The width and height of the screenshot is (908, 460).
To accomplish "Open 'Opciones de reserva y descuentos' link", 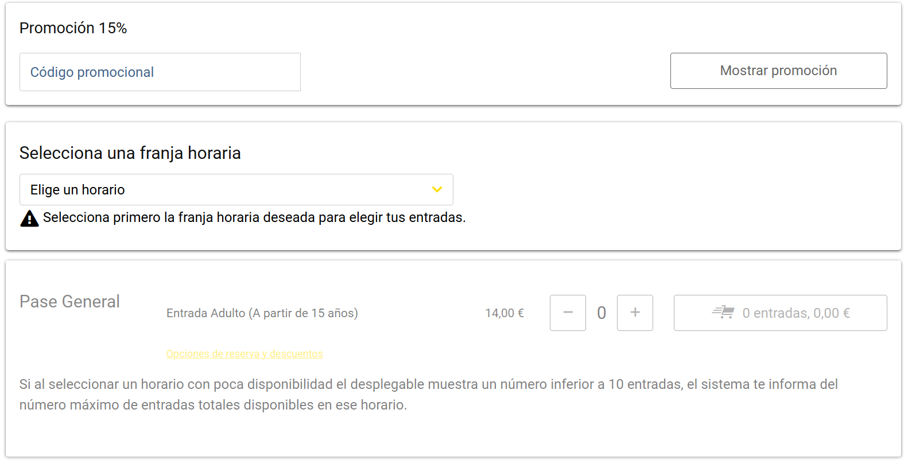I will [x=245, y=354].
